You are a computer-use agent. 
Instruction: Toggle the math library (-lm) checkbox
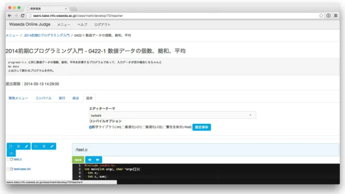coord(91,127)
